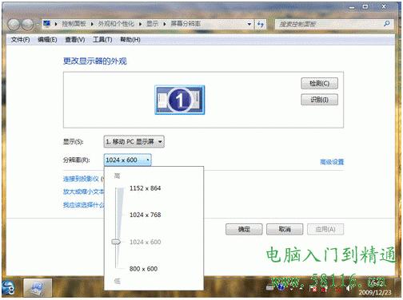Screen dimensions: 403x300
Task: Click the Back navigation arrow
Action: (14, 25)
